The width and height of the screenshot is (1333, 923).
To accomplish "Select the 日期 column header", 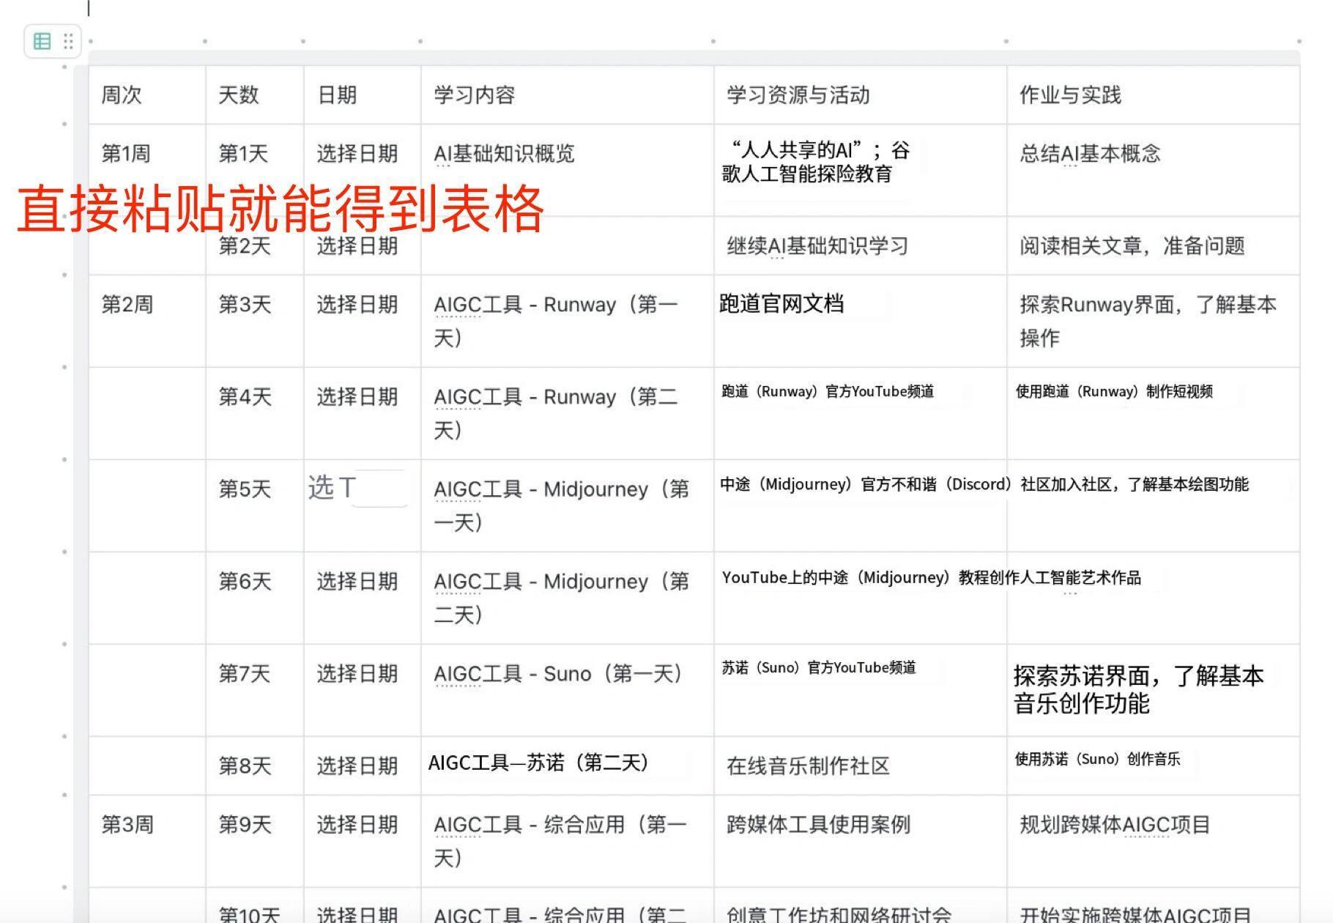I will coord(363,95).
